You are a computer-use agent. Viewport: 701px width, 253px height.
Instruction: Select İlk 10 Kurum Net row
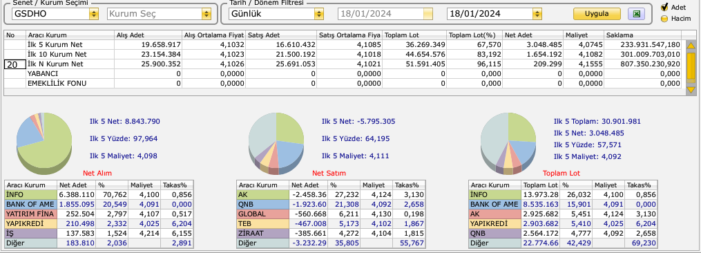pos(343,55)
